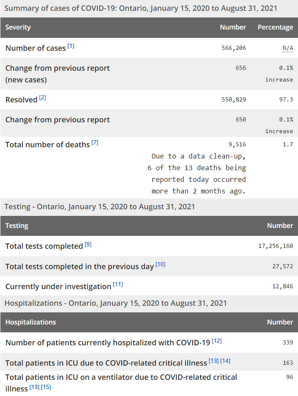Select the Severity column header
The height and width of the screenshot is (396, 298).
(x=18, y=27)
